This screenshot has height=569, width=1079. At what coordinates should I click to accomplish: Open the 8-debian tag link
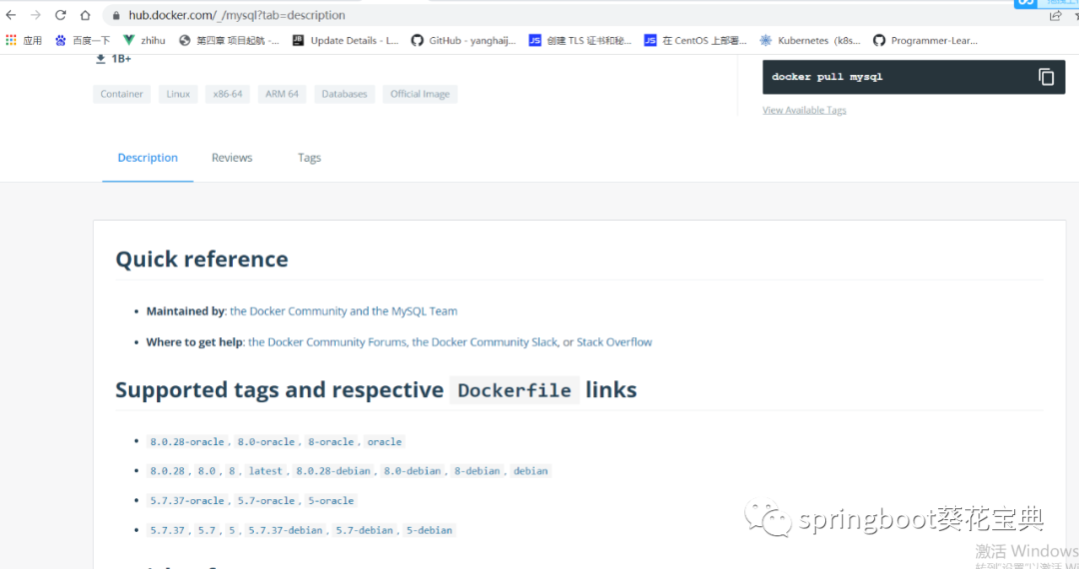477,471
